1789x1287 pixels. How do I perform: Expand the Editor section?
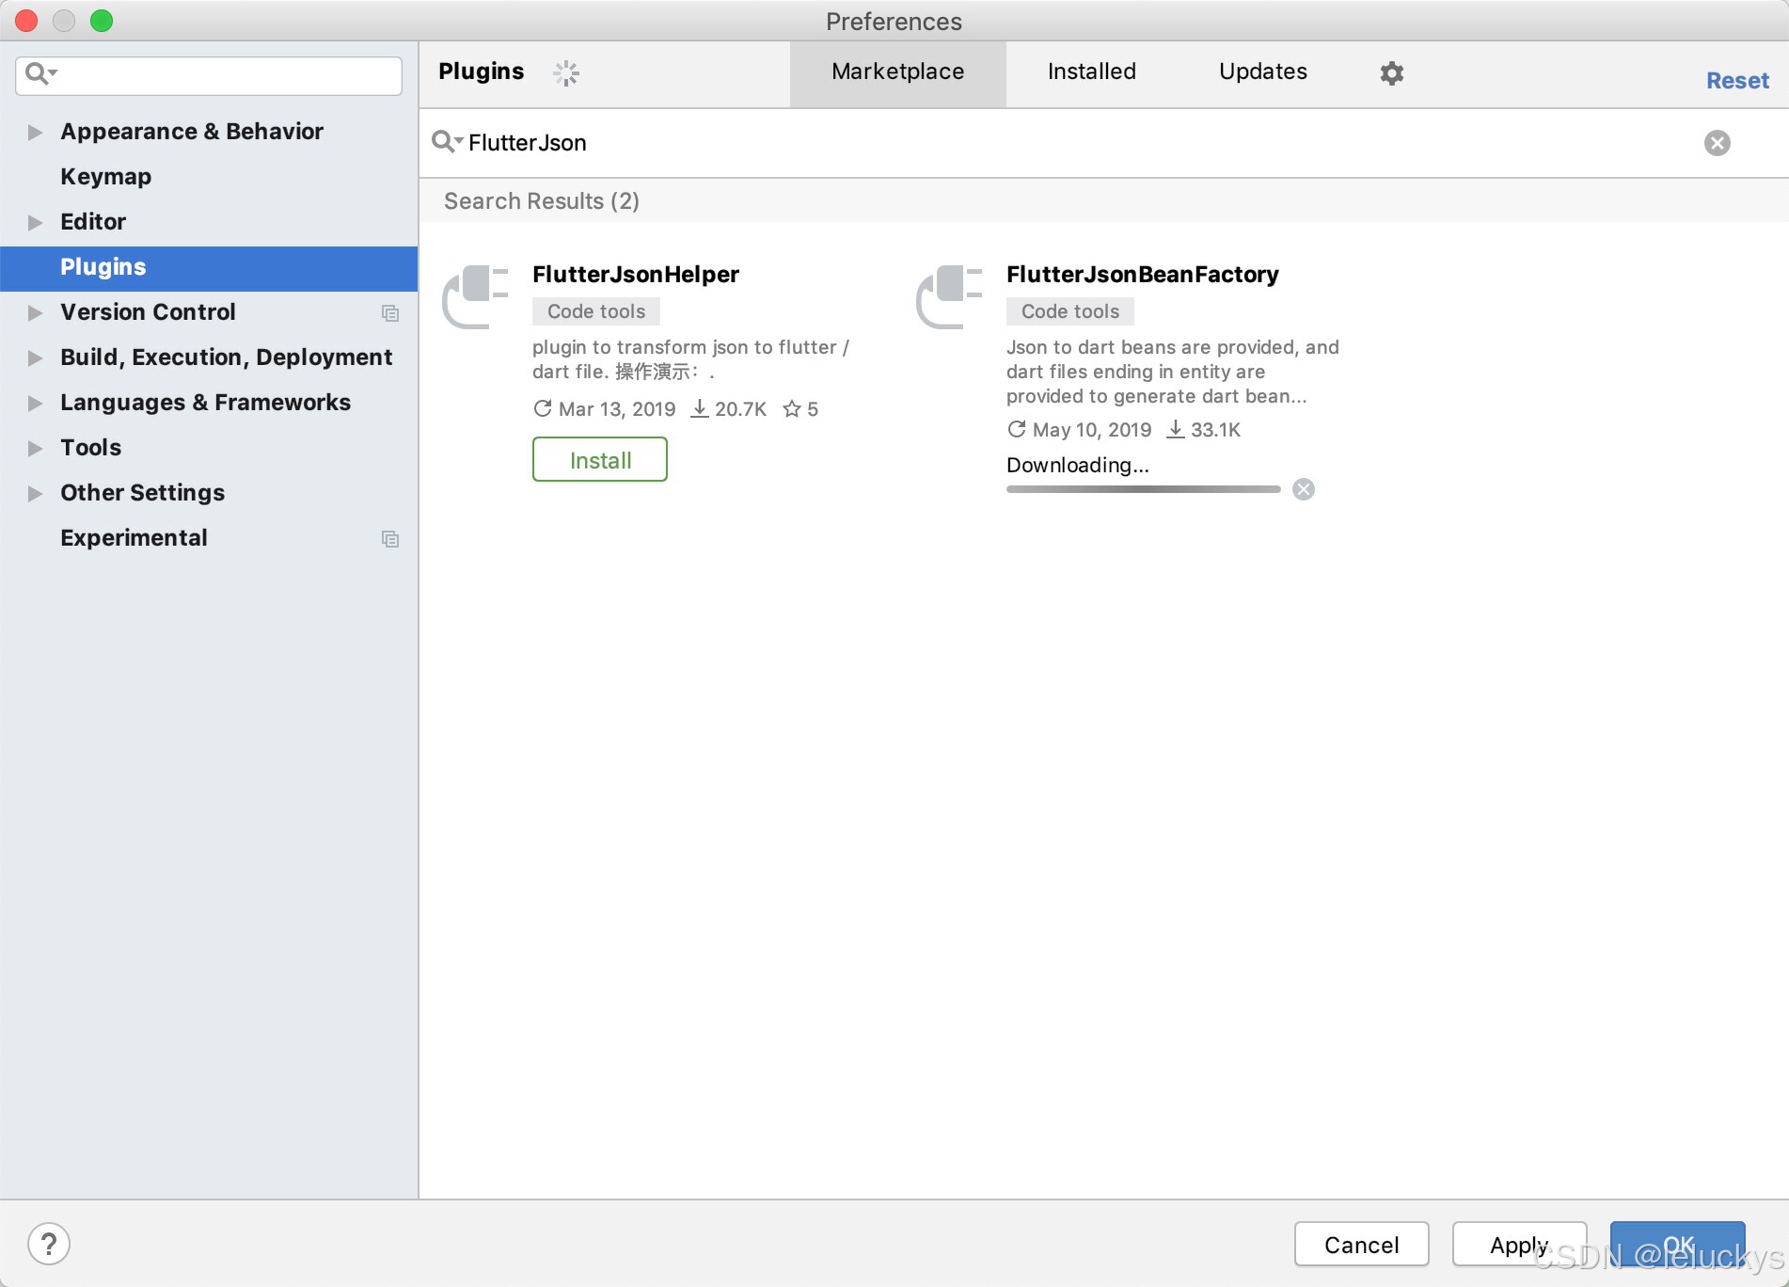tap(35, 222)
